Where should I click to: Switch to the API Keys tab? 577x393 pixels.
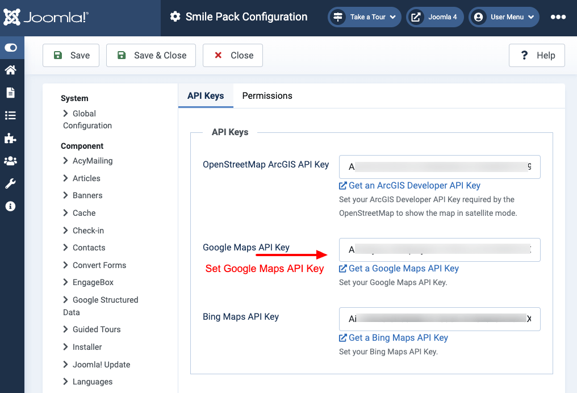coord(206,95)
